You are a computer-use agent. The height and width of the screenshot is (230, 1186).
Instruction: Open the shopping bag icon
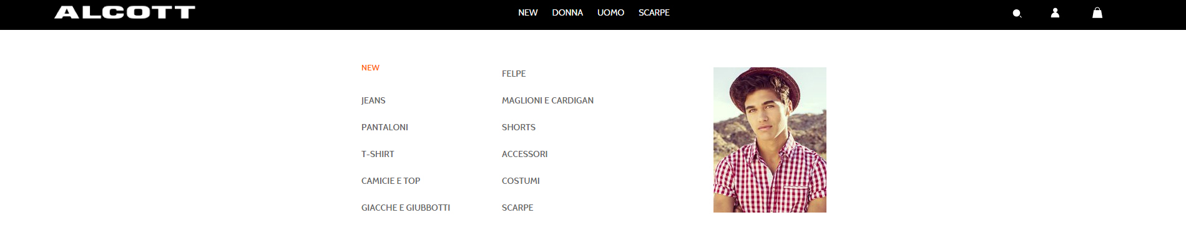(1097, 12)
